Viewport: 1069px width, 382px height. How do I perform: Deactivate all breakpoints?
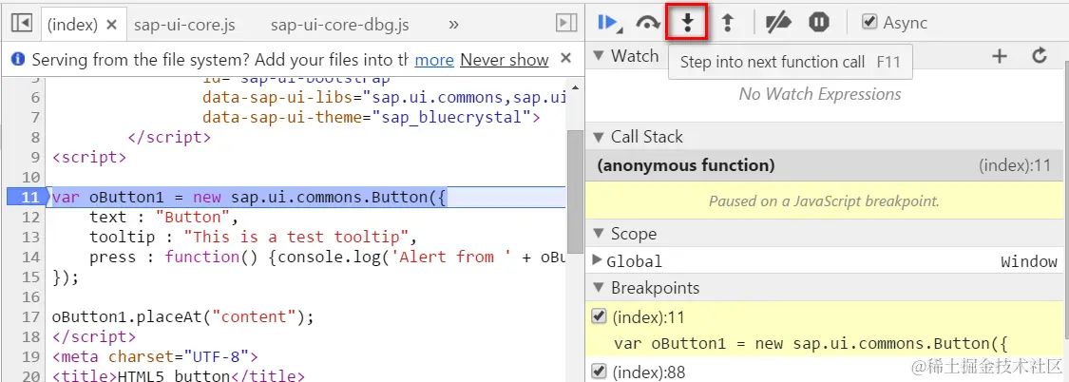pos(778,23)
